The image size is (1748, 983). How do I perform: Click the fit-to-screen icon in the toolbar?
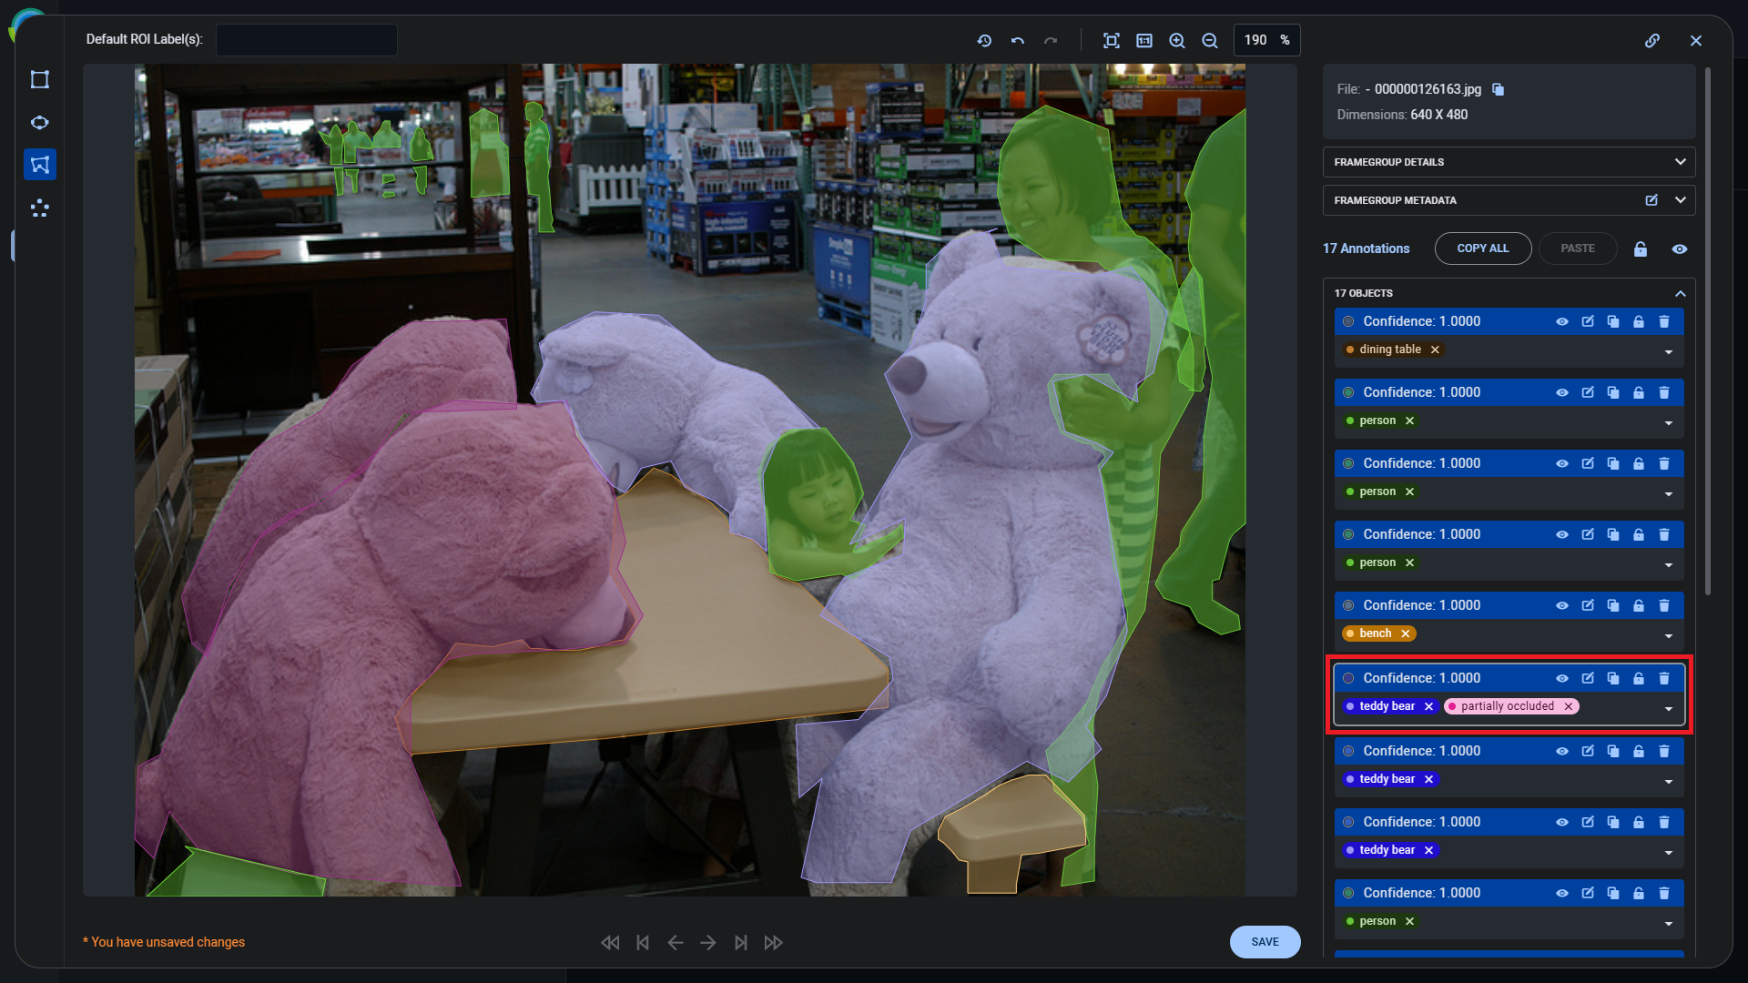click(x=1112, y=40)
